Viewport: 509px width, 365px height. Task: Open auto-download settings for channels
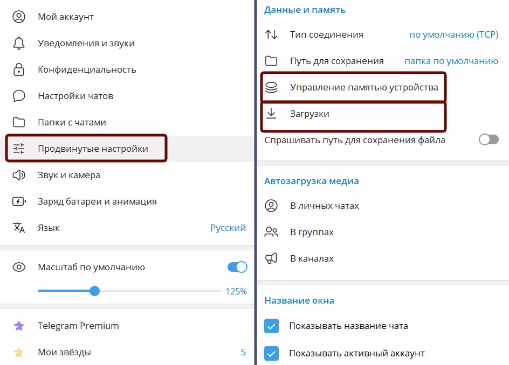(312, 258)
